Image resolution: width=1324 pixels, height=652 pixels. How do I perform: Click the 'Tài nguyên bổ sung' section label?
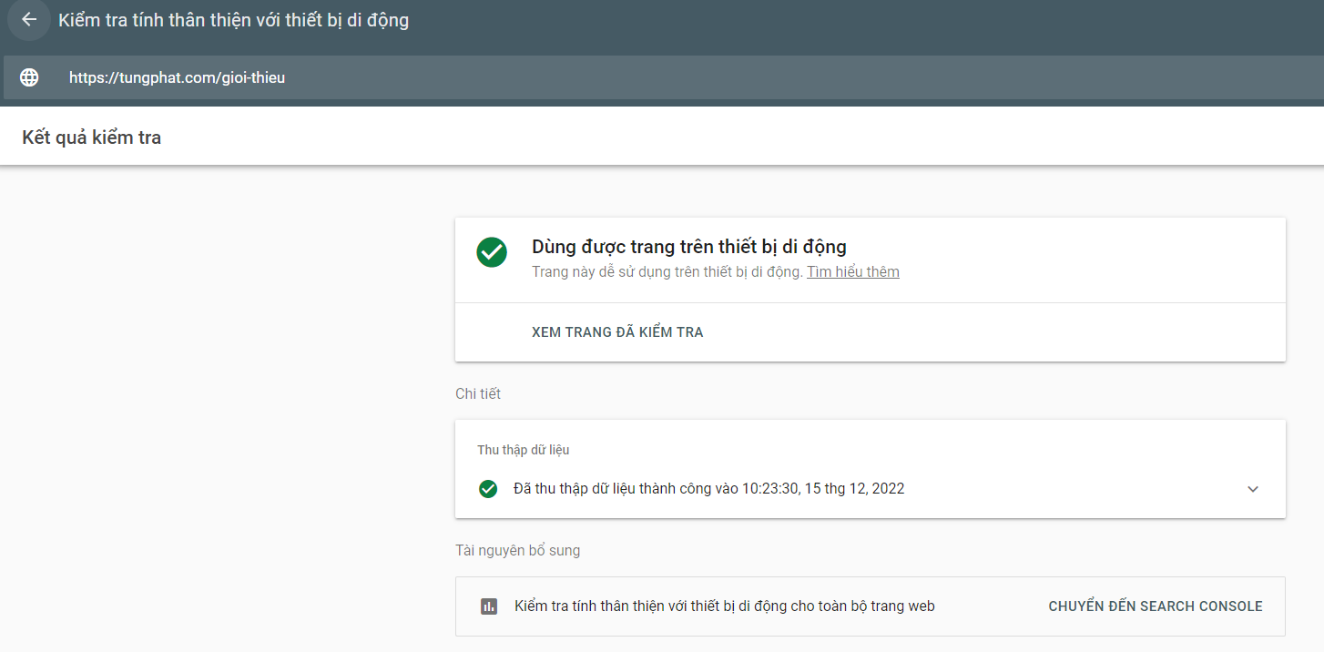tap(517, 550)
